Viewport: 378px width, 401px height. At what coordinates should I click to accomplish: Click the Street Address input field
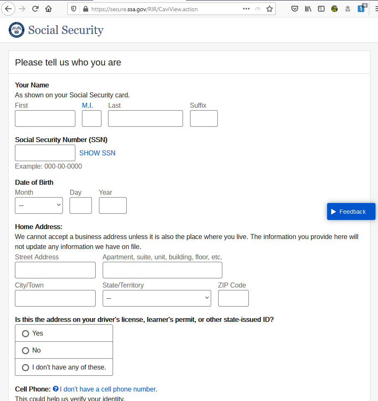(x=55, y=270)
